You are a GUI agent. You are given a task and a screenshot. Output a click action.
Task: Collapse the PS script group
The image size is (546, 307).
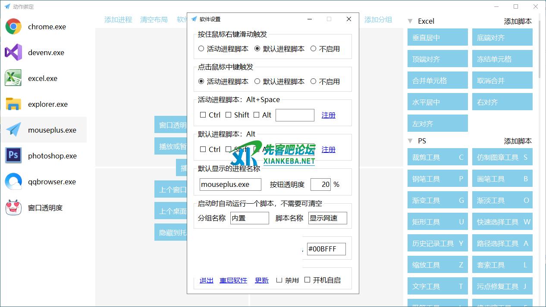(410, 141)
